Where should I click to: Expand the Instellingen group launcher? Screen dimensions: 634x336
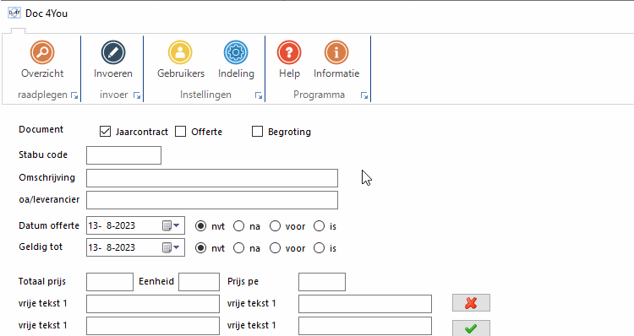pyautogui.click(x=259, y=95)
